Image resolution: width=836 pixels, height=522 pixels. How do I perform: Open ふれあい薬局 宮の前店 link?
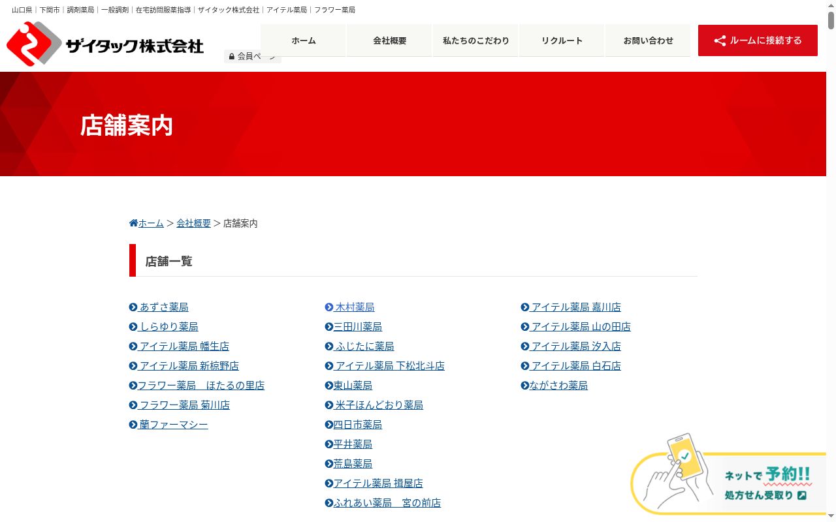(x=383, y=502)
